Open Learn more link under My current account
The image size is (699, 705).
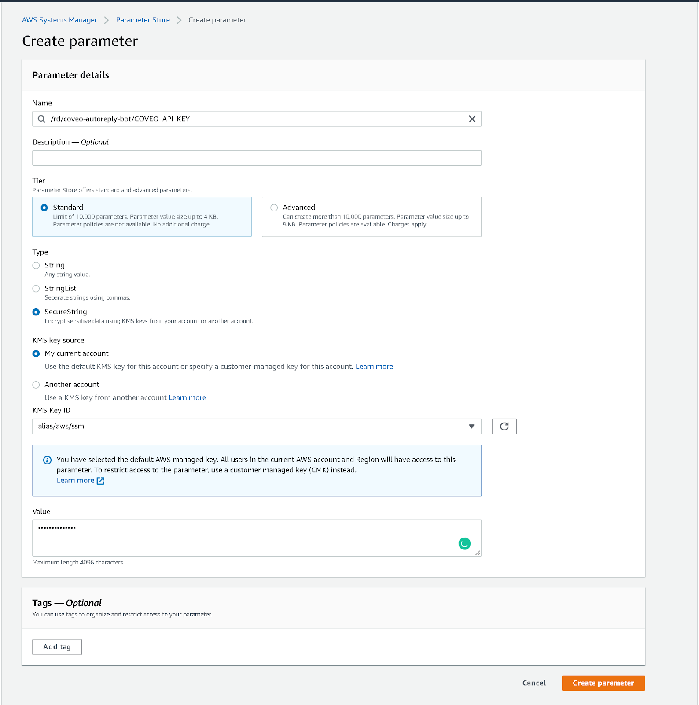click(x=374, y=367)
